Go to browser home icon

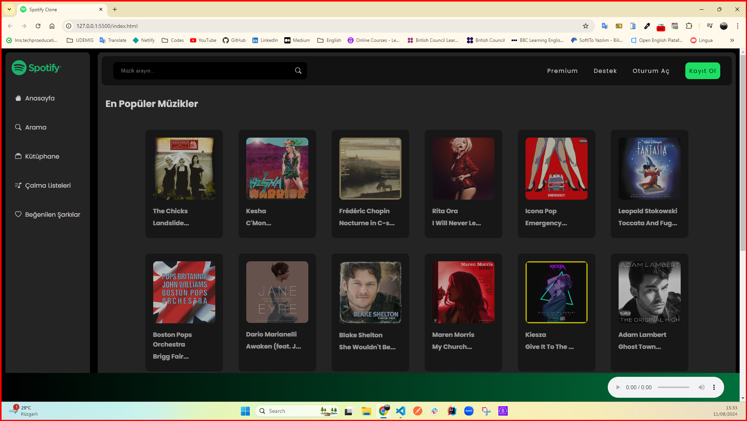52,26
